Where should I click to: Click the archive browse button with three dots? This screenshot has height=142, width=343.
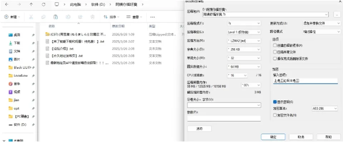tap(337, 15)
